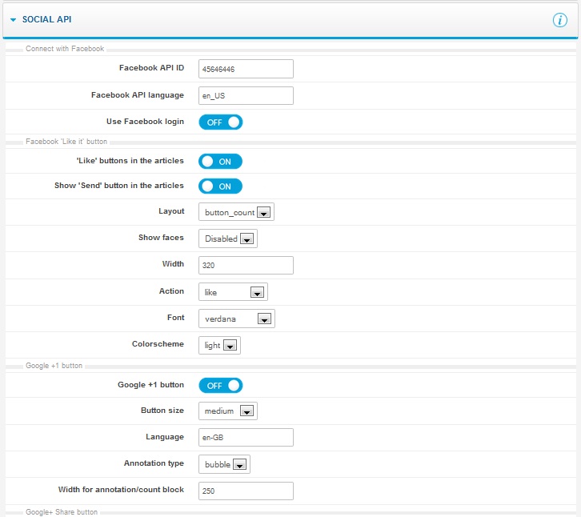Click the 'Button size' label
Viewport: 581px width, 517px height.
pos(162,411)
